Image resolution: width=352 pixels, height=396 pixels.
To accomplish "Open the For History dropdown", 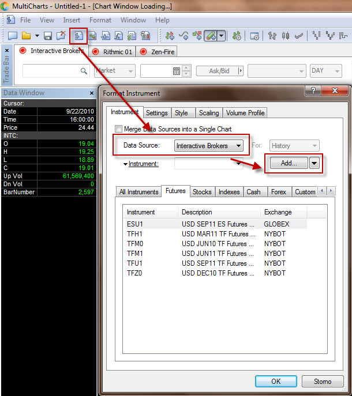I will tap(294, 146).
